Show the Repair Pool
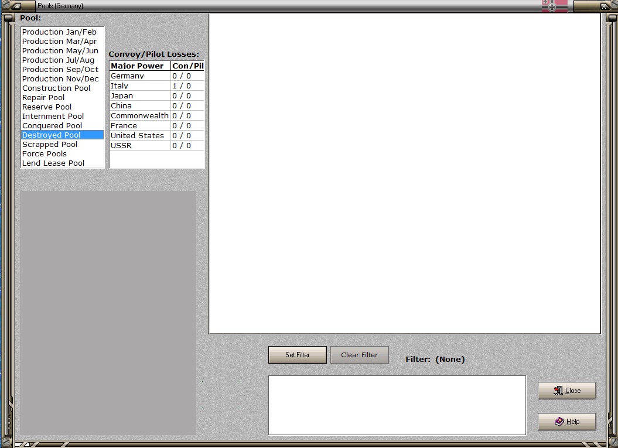This screenshot has width=618, height=448. click(x=62, y=98)
